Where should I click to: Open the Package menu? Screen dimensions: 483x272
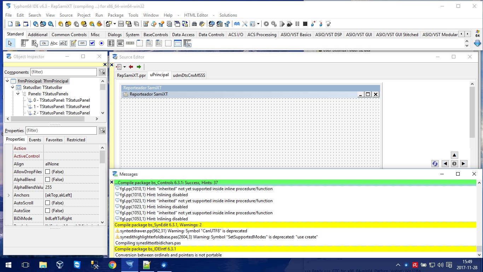pos(116,15)
